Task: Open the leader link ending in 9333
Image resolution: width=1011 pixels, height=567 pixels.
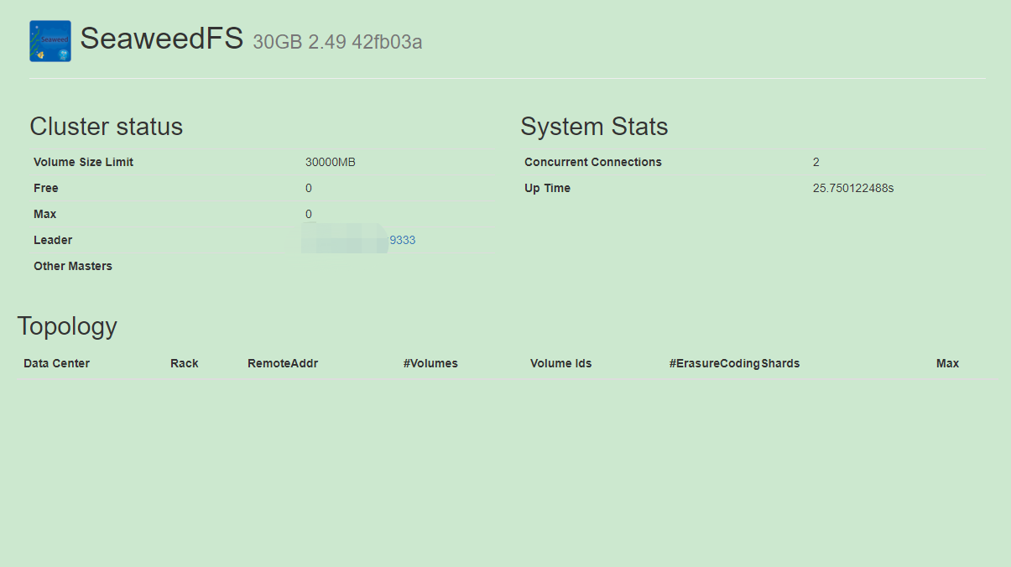Action: coord(402,240)
